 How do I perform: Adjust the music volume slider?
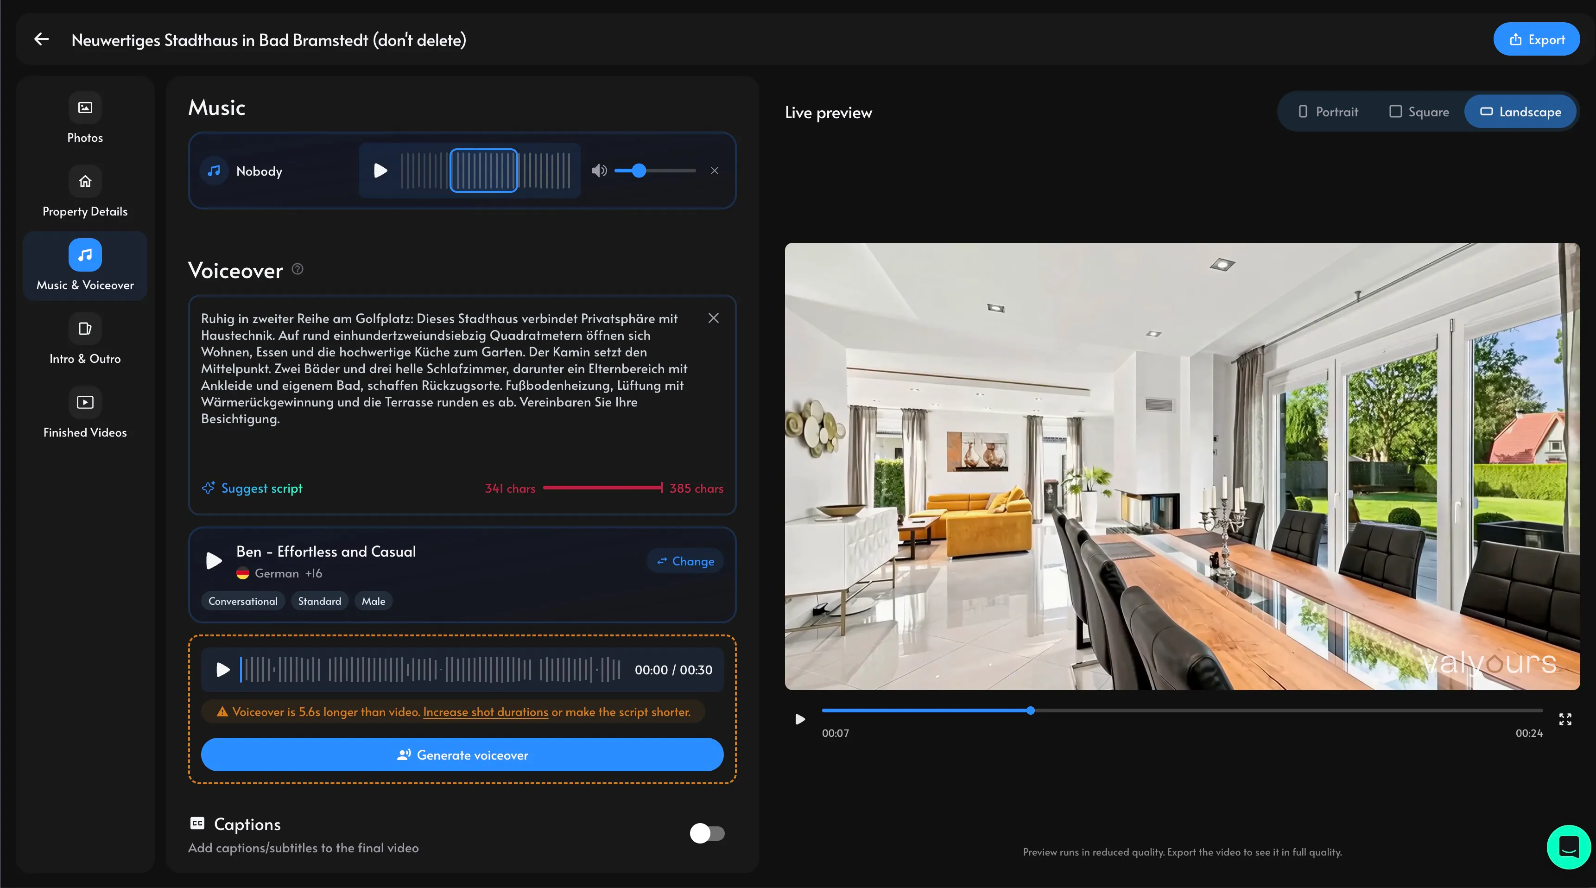click(655, 171)
